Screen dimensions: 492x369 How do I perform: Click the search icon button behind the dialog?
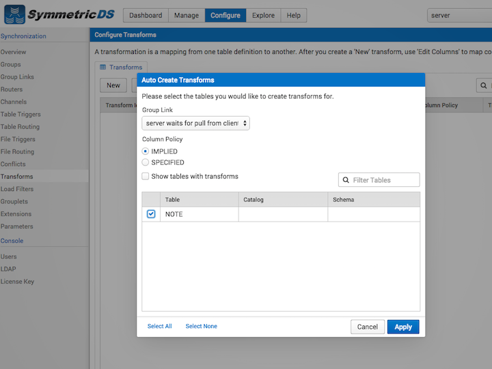coord(484,85)
